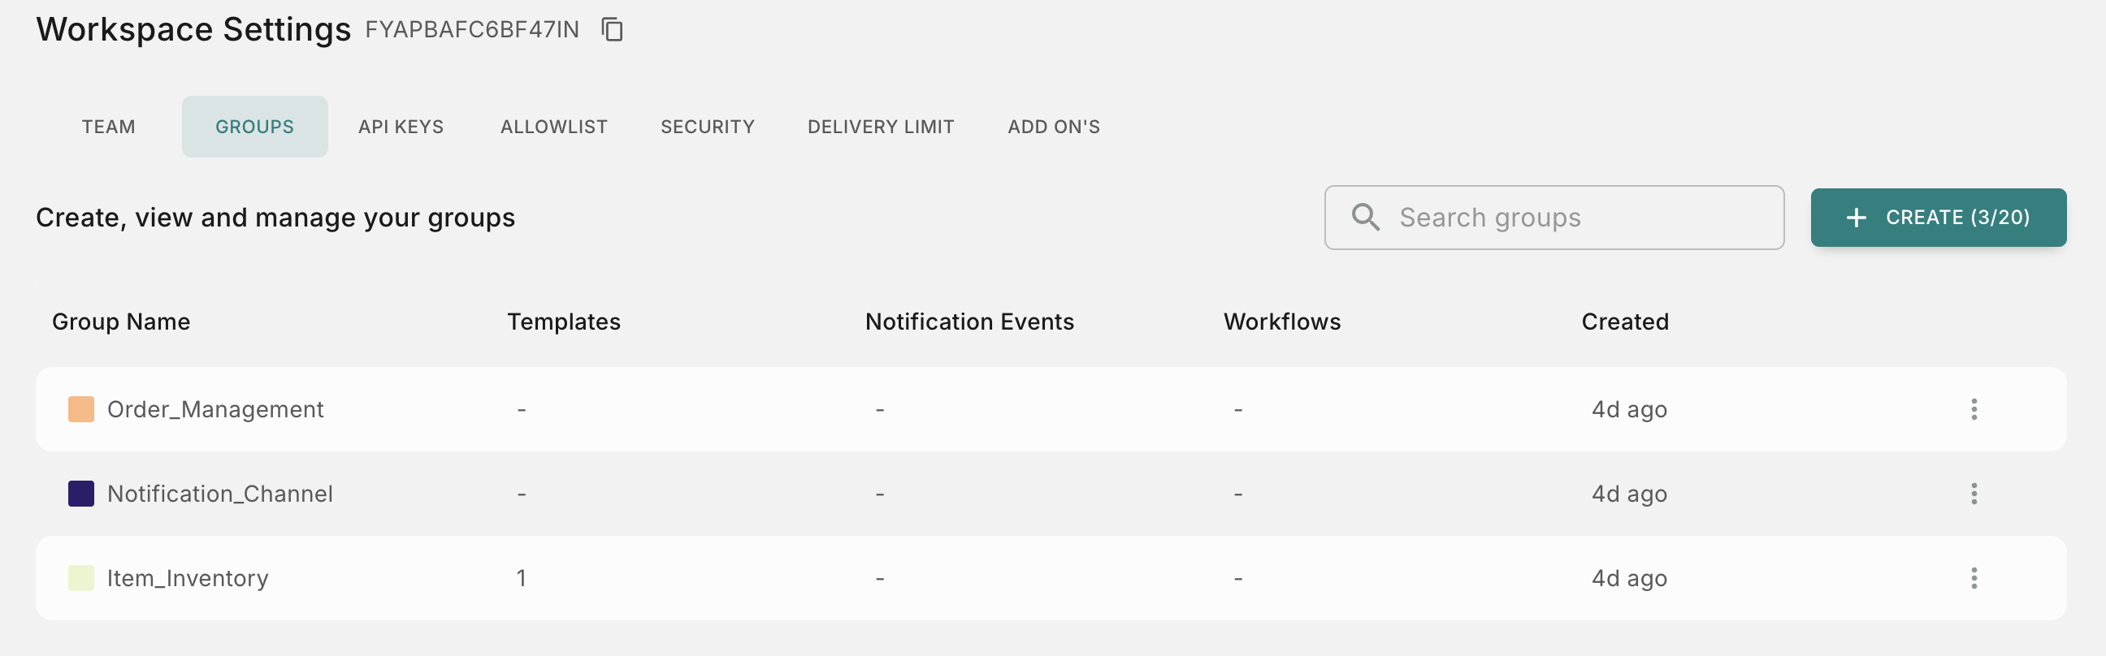2106x656 pixels.
Task: Select the Item_Inventory group name
Action: point(188,578)
